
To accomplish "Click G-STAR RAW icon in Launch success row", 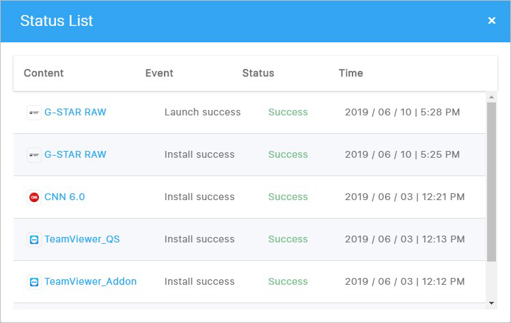I will [34, 113].
